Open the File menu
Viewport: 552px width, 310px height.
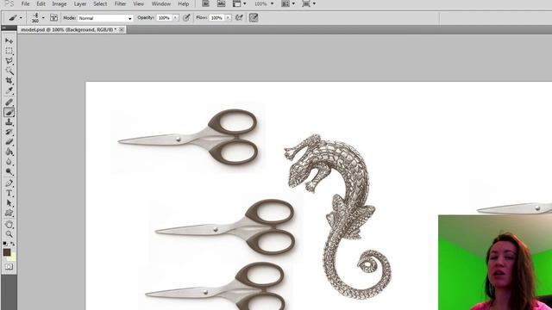coord(25,3)
